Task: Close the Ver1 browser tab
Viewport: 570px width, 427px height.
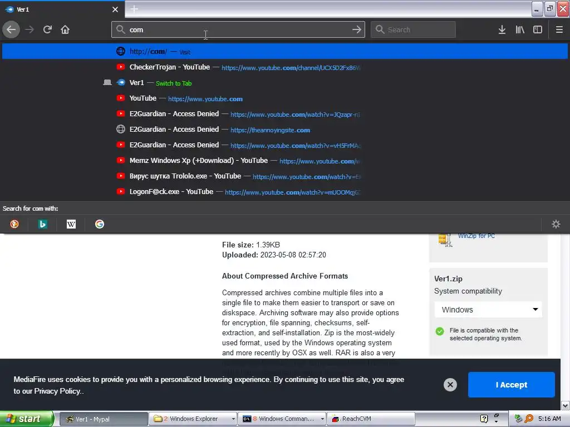Action: coord(115,9)
